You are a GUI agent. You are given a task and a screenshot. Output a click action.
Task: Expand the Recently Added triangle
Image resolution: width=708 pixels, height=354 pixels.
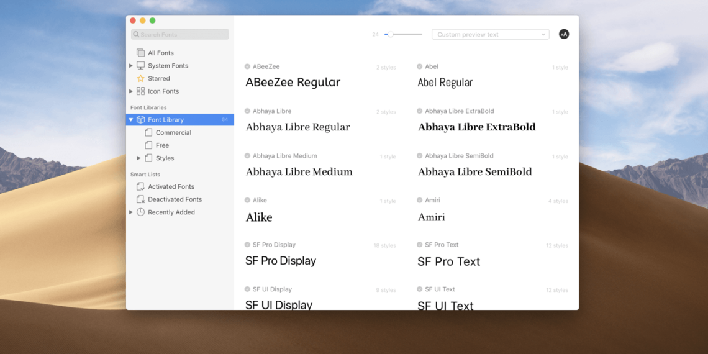coord(131,212)
